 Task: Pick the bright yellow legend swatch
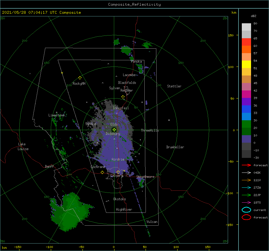point(246,64)
